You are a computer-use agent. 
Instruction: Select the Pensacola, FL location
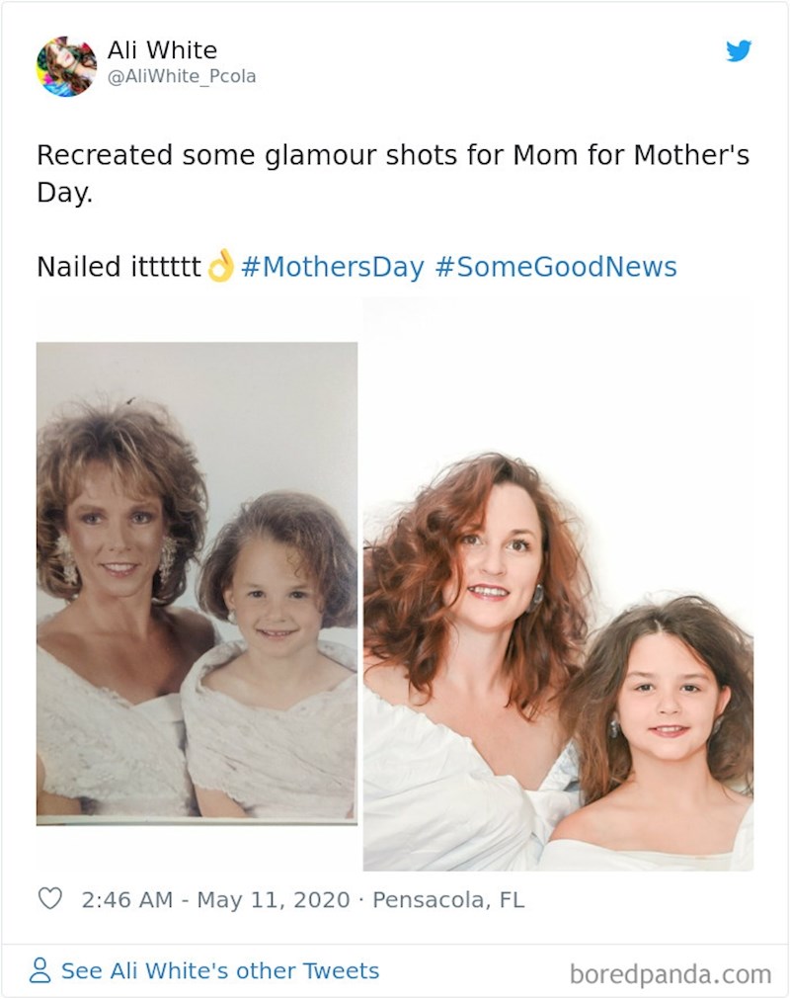pos(448,900)
